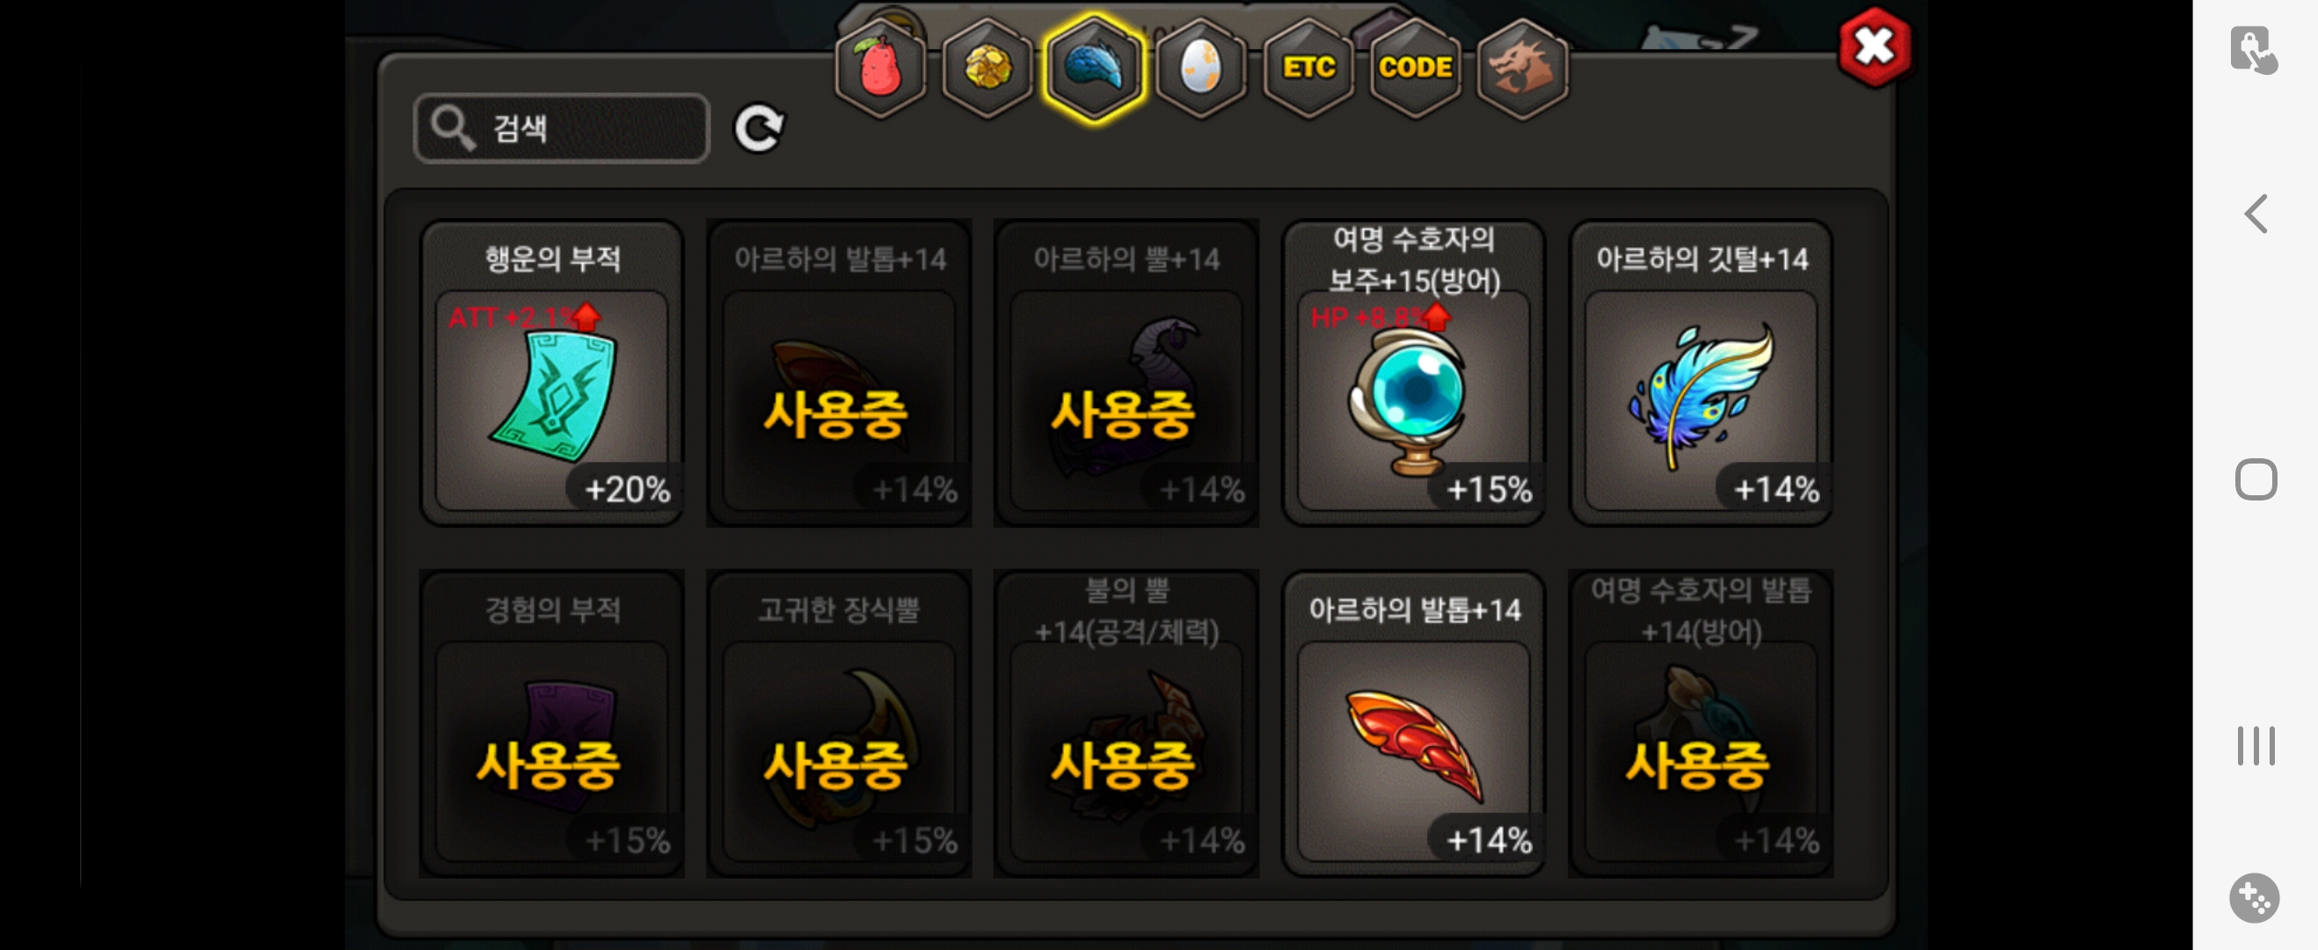Select the 아르하의 깃털+14 feather item

click(1701, 373)
